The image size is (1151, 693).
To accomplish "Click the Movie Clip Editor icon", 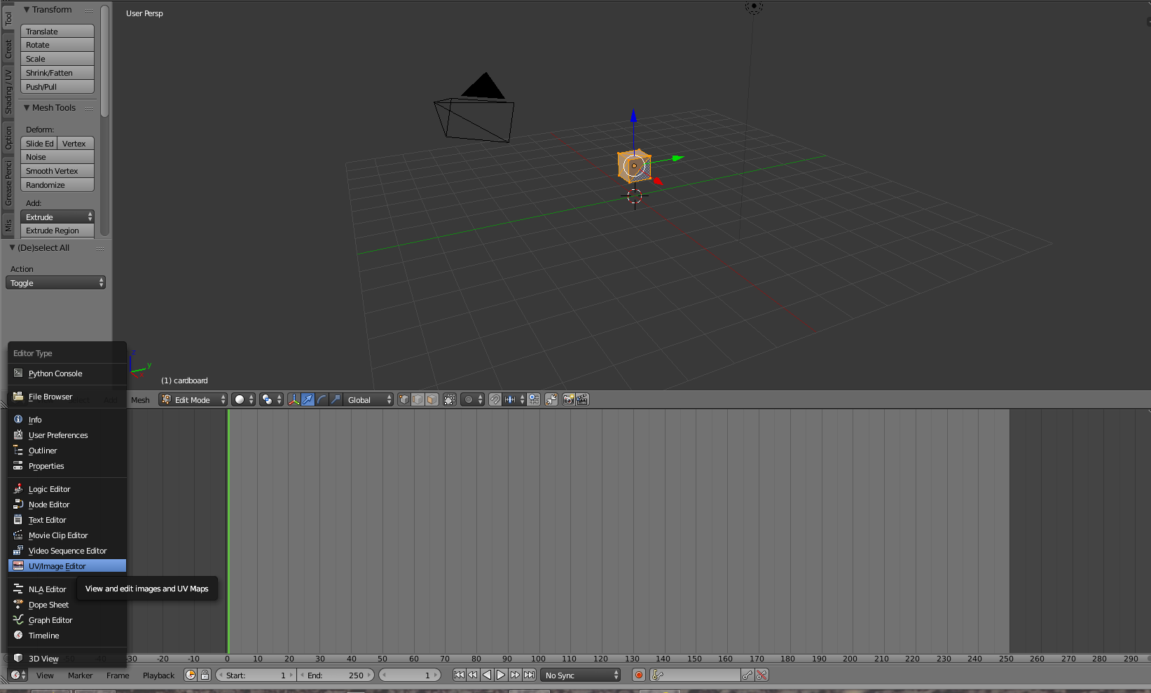I will coord(18,535).
